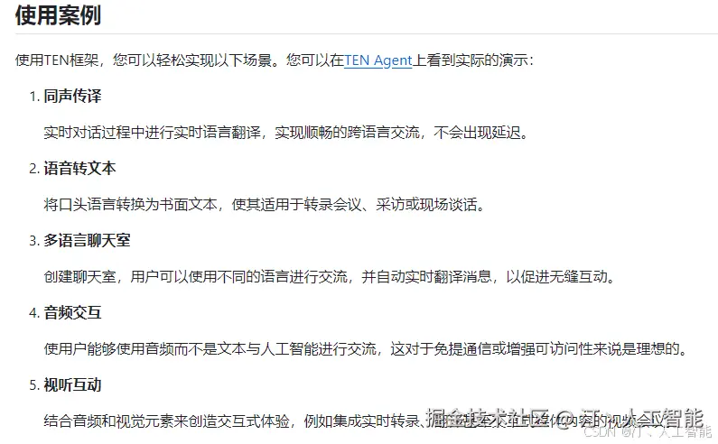The height and width of the screenshot is (444, 718).
Task: Click the paragraph starting 实时对话过程中
Action: (286, 133)
